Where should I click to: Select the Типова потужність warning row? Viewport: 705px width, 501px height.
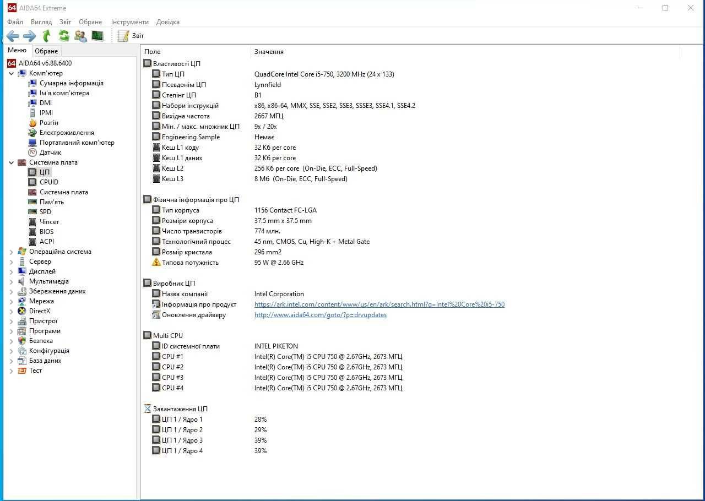coord(410,263)
